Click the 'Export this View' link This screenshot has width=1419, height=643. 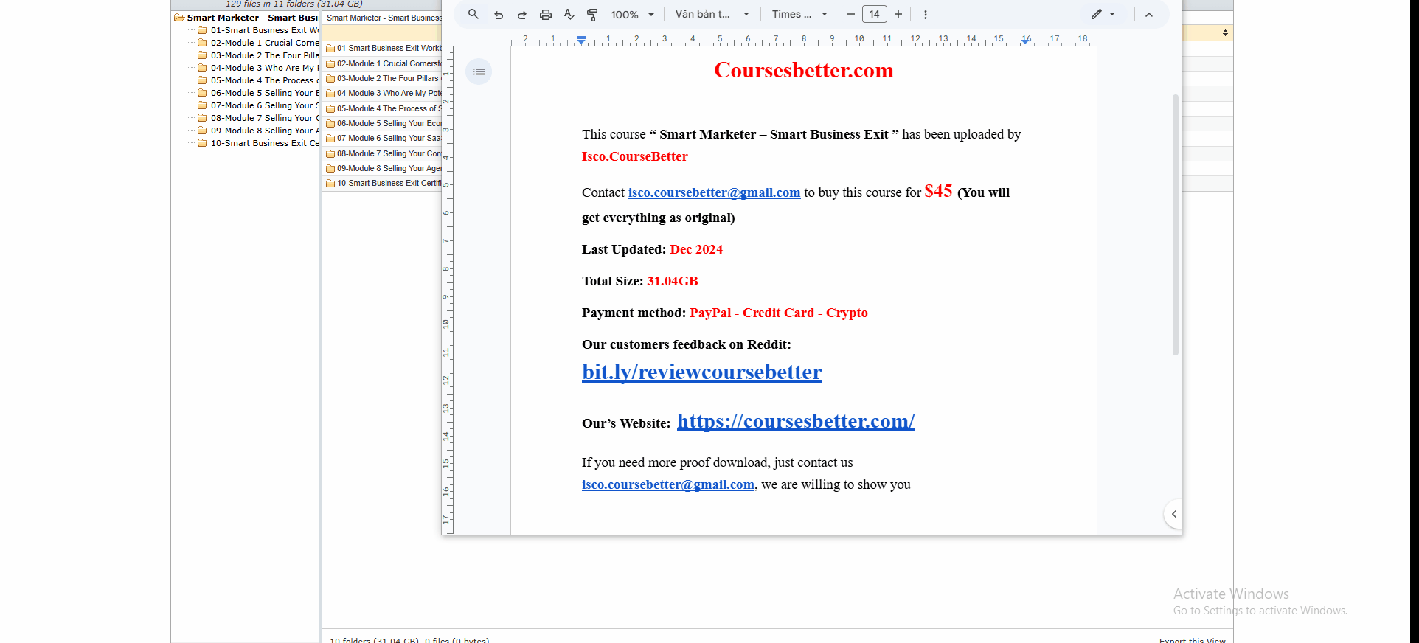coord(1193,639)
